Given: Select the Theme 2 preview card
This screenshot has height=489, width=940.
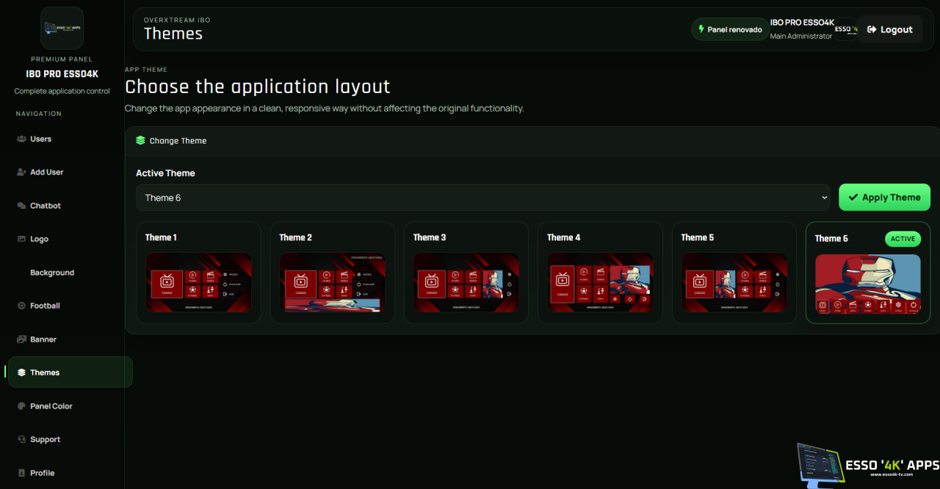Looking at the screenshot, I should pos(332,273).
